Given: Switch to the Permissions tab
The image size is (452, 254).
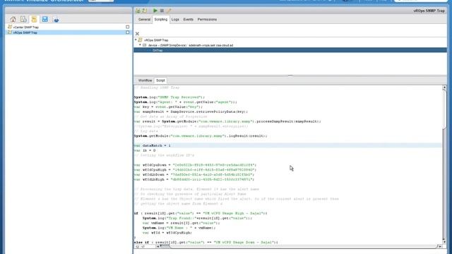Looking at the screenshot, I should click(x=207, y=19).
